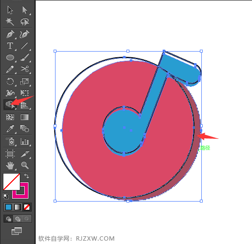
Task: Click the Shape Builder tool
Action: 10,105
